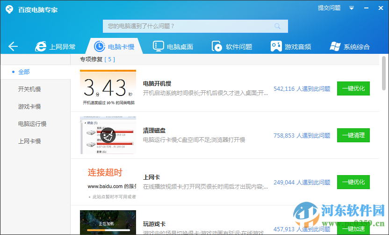389x235 pixels.
Task: Select the 电脑卡慢 tab label
Action: 121,47
